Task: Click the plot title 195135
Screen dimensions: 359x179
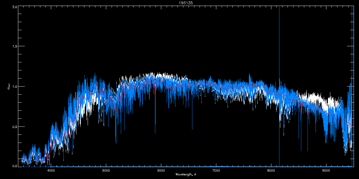Action: pos(180,3)
